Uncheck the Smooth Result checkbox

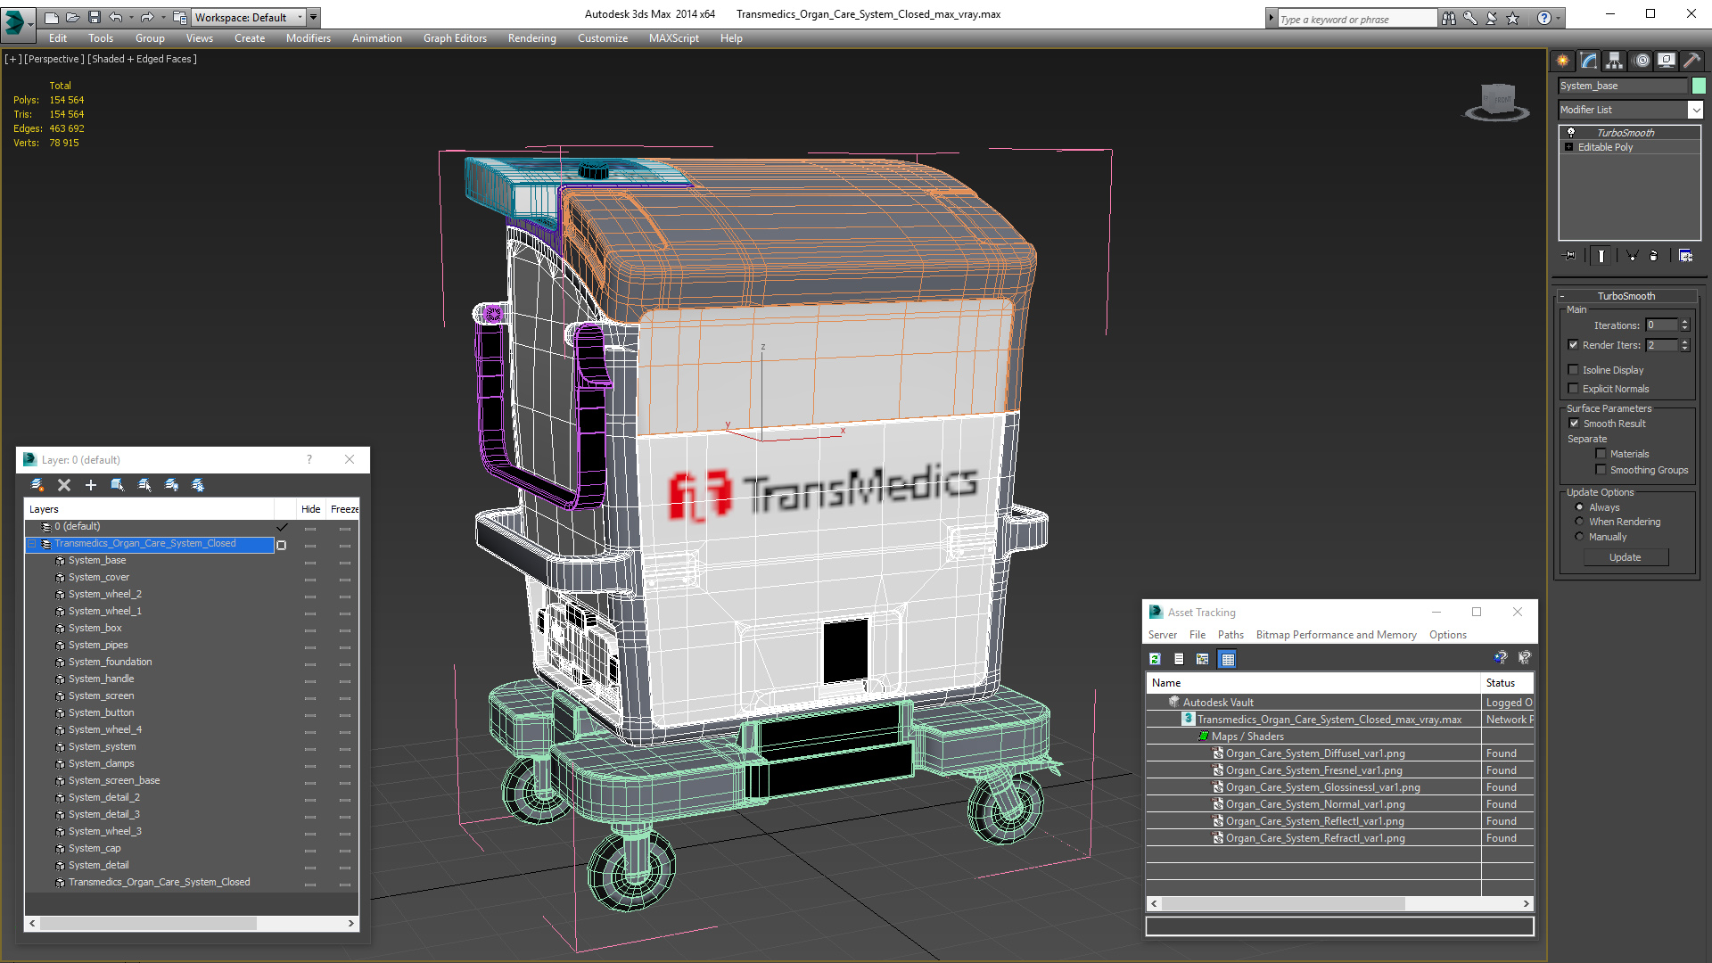[x=1574, y=424]
